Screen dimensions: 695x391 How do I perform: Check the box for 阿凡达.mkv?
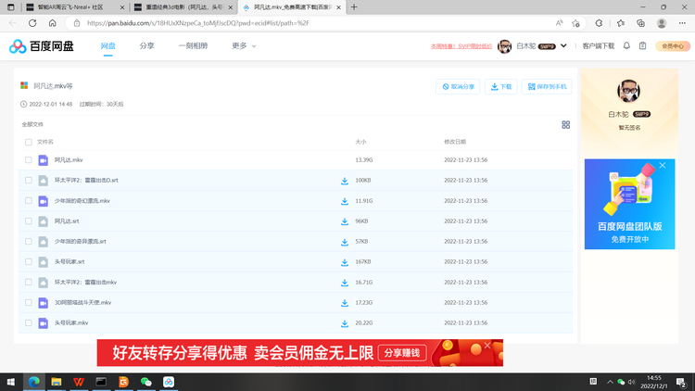coord(29,160)
